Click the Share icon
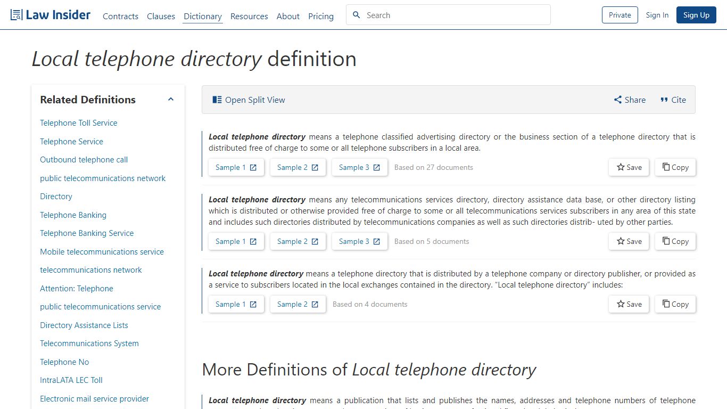The height and width of the screenshot is (409, 727). (618, 100)
